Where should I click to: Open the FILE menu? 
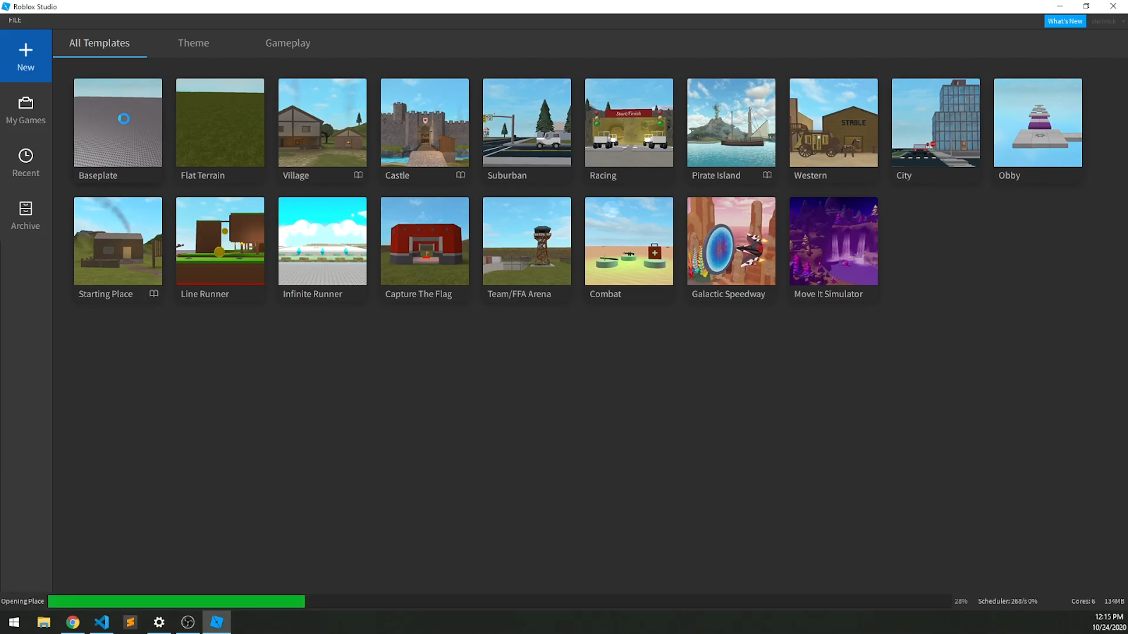click(x=14, y=20)
